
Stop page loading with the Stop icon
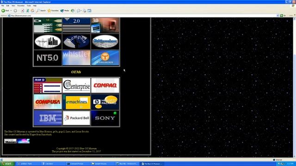[x=22, y=11]
